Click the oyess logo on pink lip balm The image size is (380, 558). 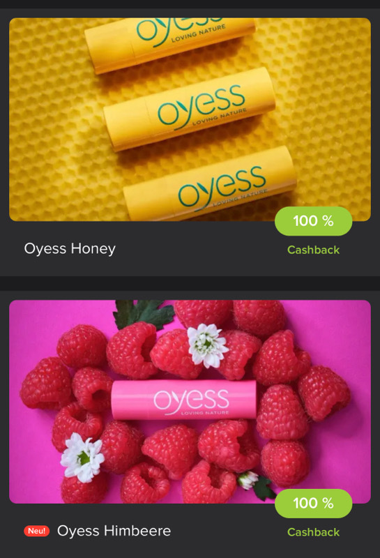pos(192,401)
